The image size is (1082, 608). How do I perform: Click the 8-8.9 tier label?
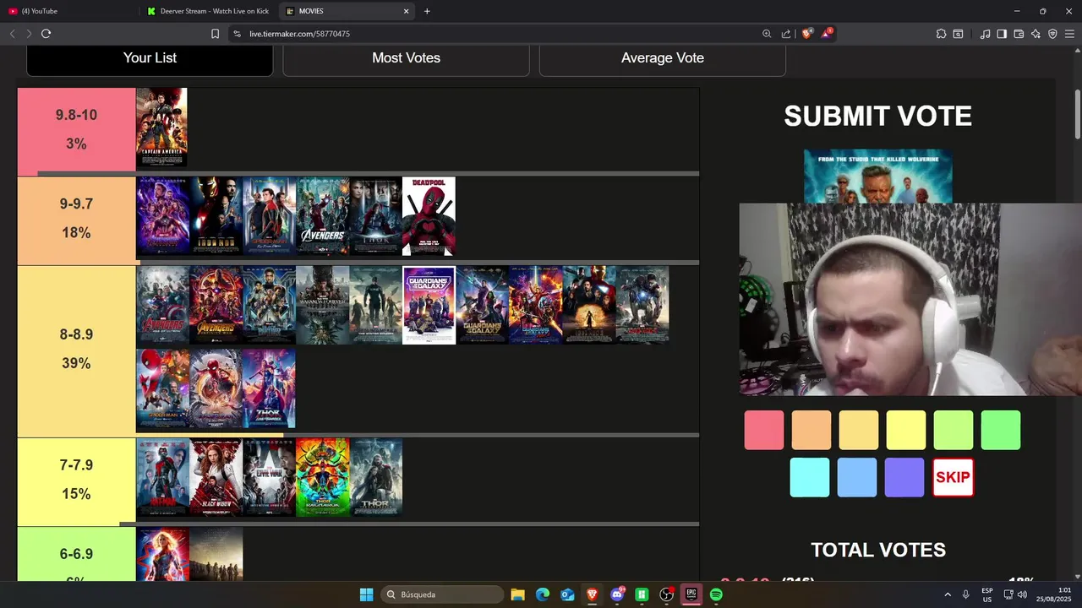(76, 350)
